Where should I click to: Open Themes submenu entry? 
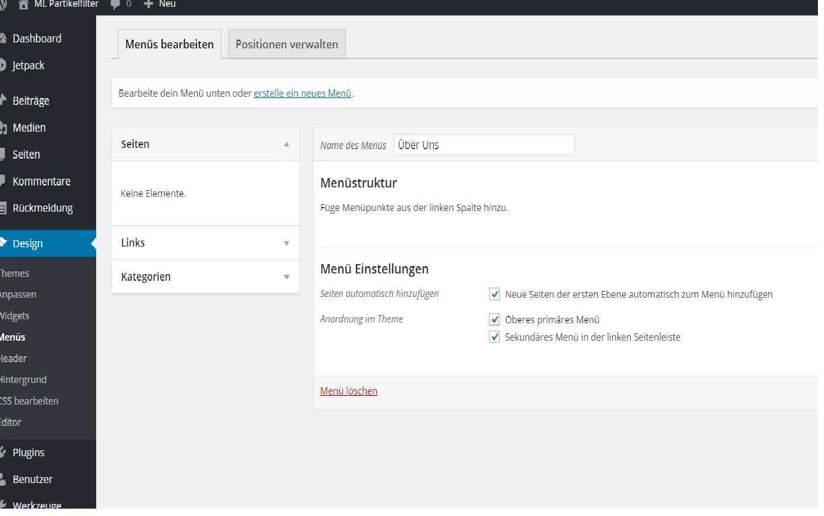tap(14, 273)
